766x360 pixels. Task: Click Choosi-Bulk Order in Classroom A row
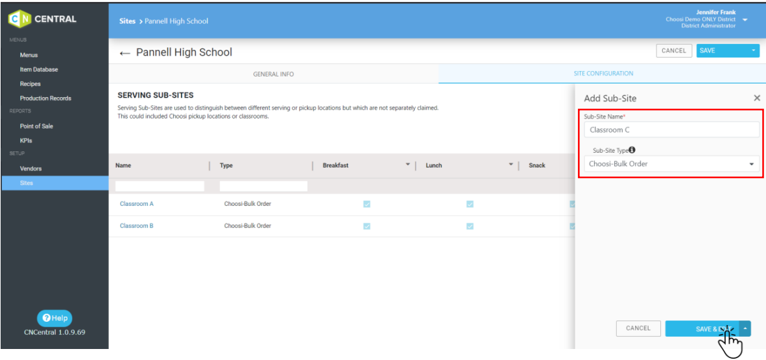click(x=248, y=204)
